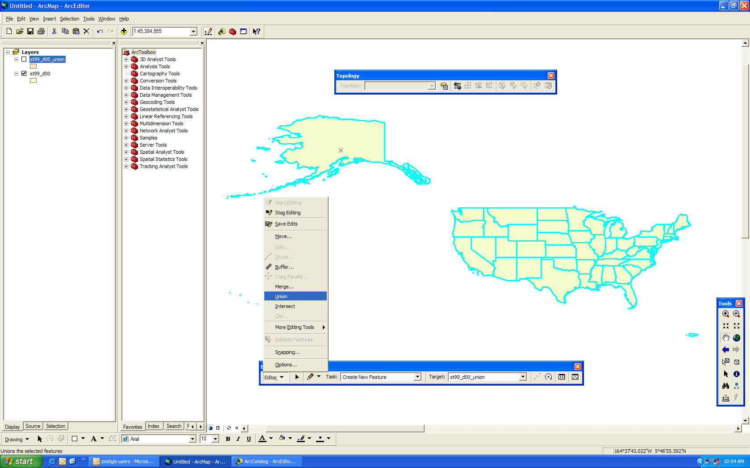Open the Target layer dropdown
The image size is (750, 468).
523,377
